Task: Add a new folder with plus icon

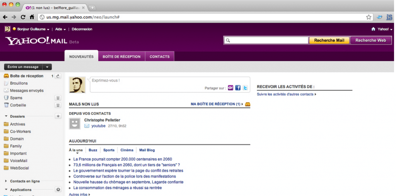Action: [58, 116]
